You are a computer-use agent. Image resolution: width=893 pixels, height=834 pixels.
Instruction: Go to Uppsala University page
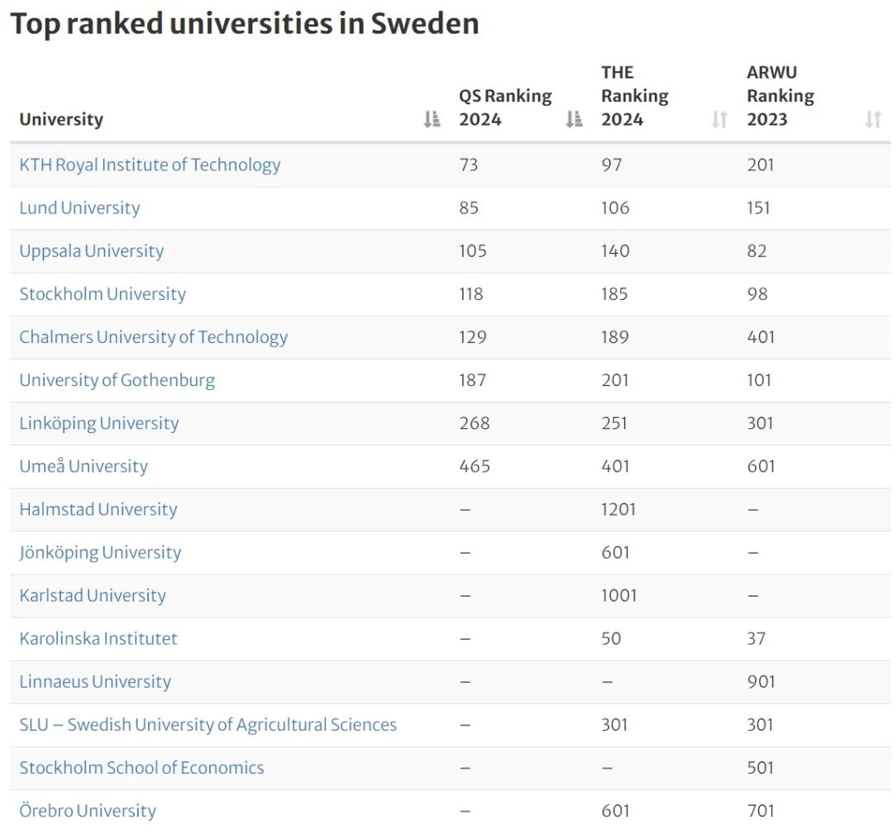92,250
